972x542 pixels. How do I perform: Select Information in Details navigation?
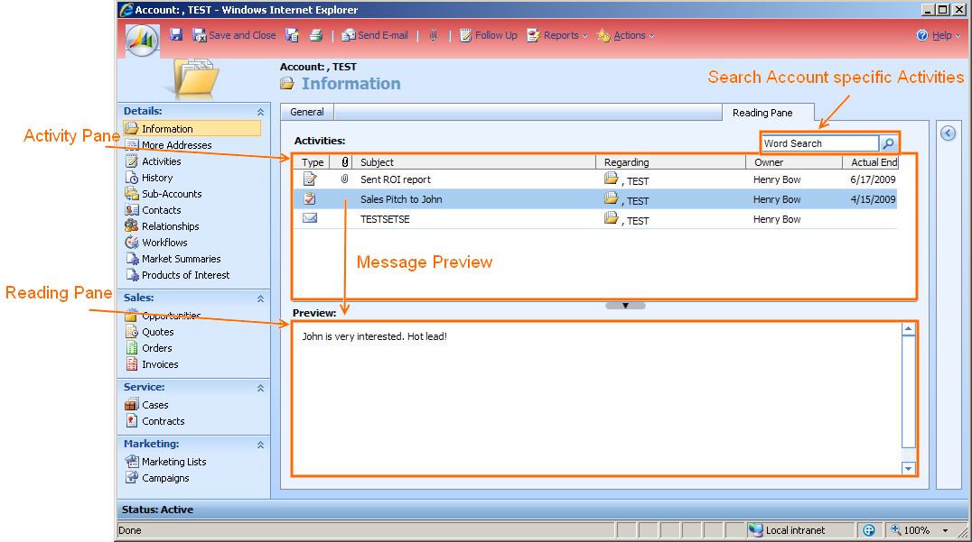coord(192,129)
